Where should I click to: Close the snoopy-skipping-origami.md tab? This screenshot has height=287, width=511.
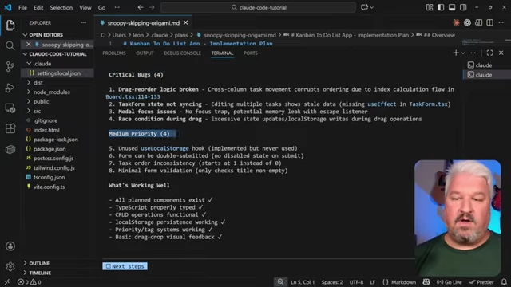pos(186,22)
